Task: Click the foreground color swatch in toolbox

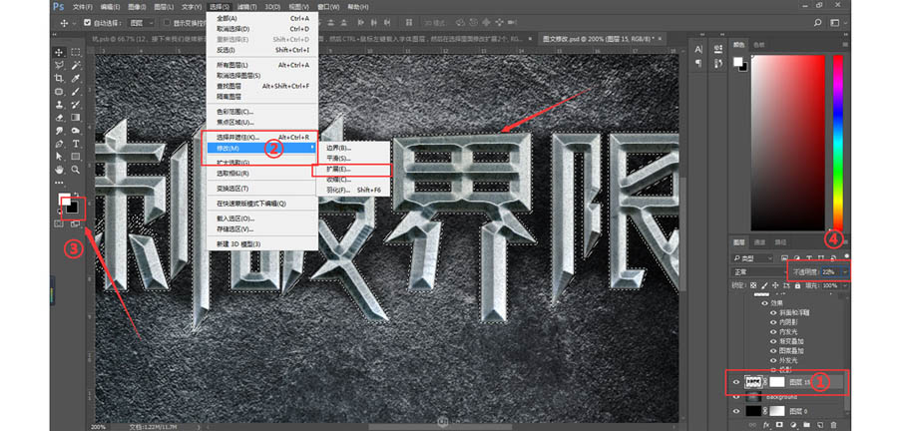Action: click(x=64, y=201)
